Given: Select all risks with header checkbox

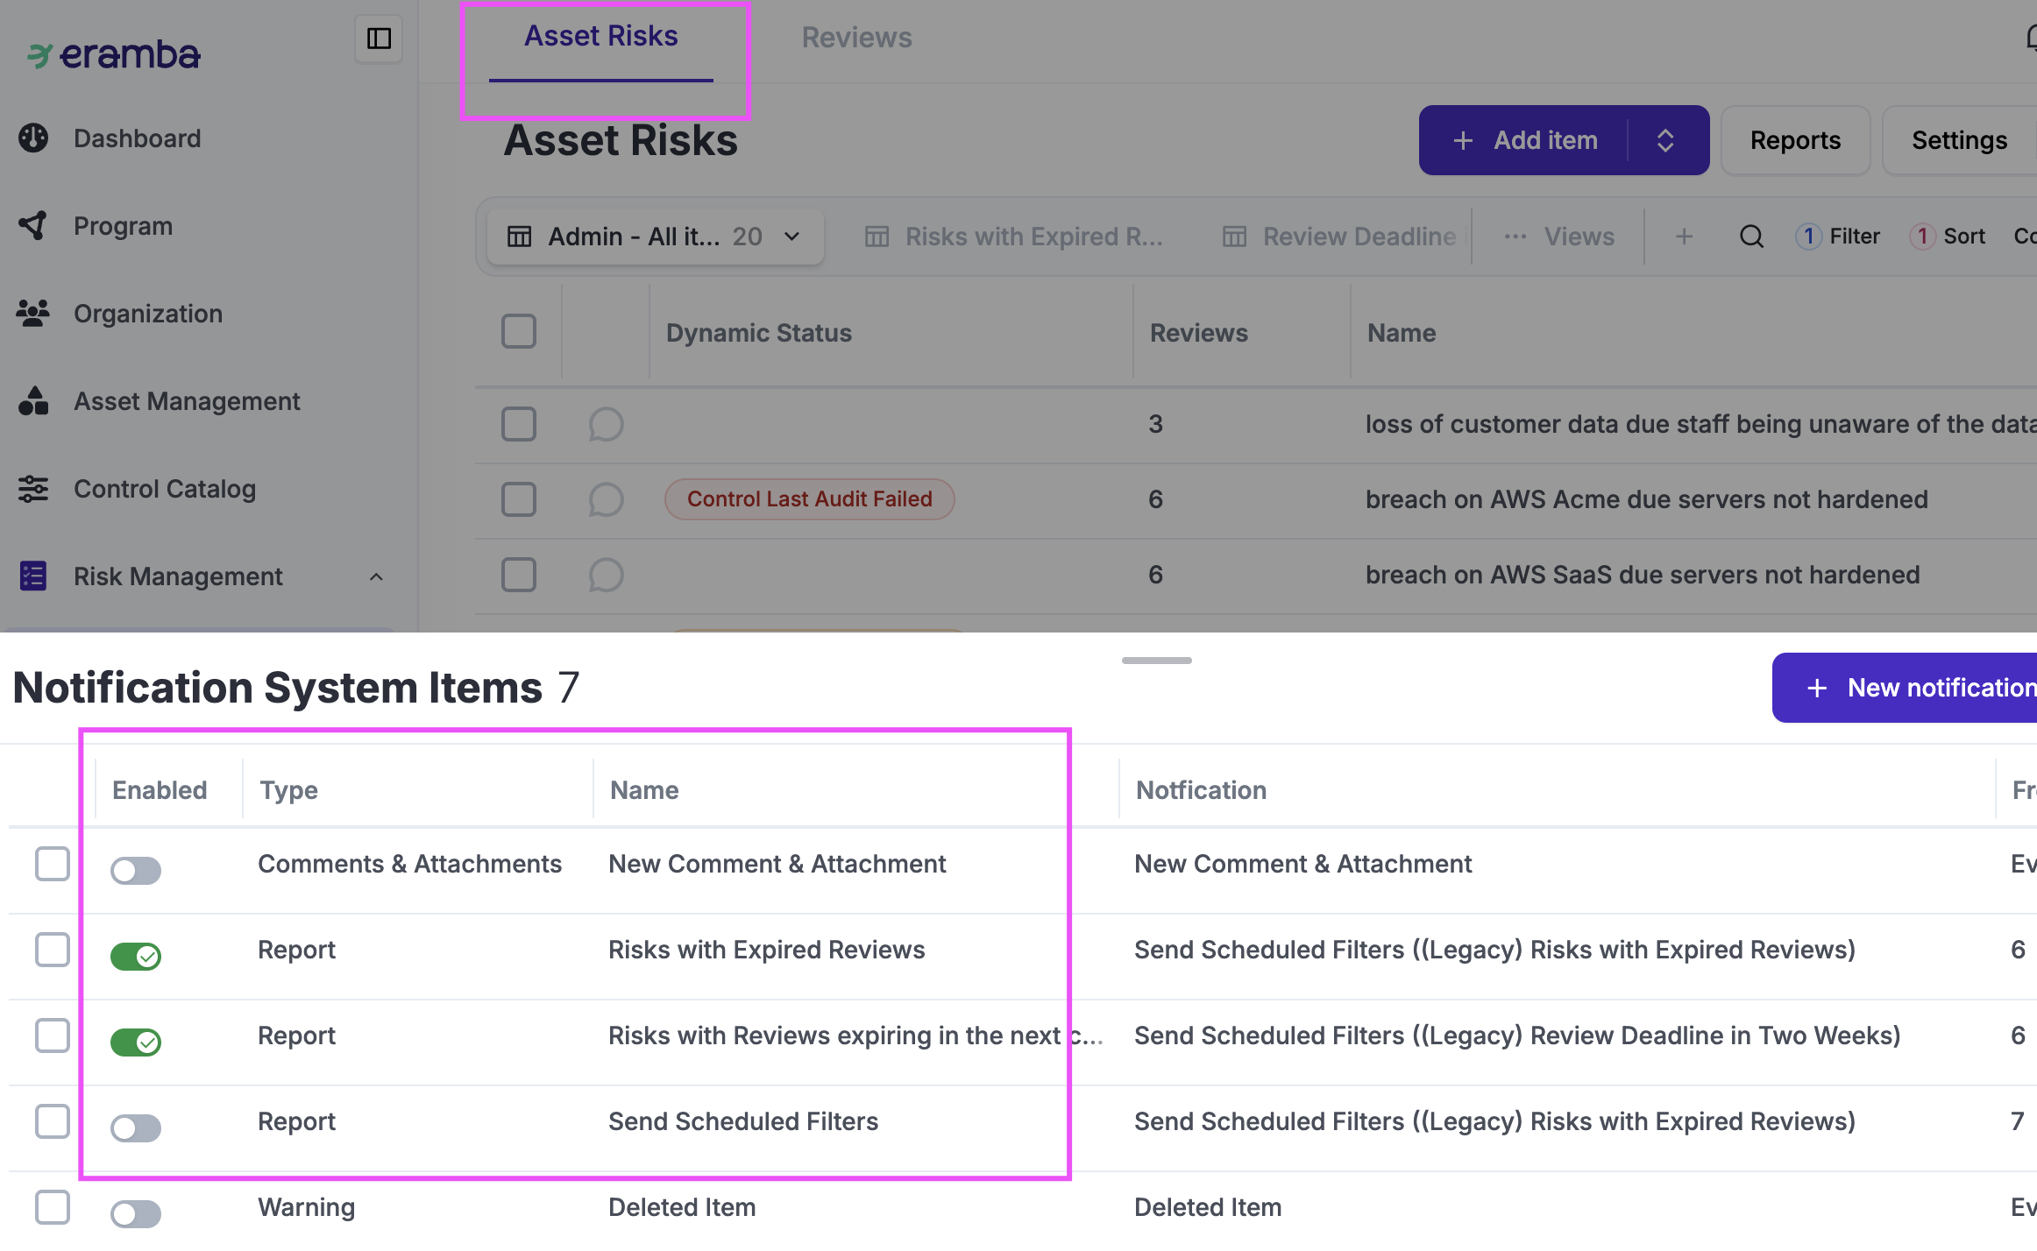Looking at the screenshot, I should [x=519, y=332].
